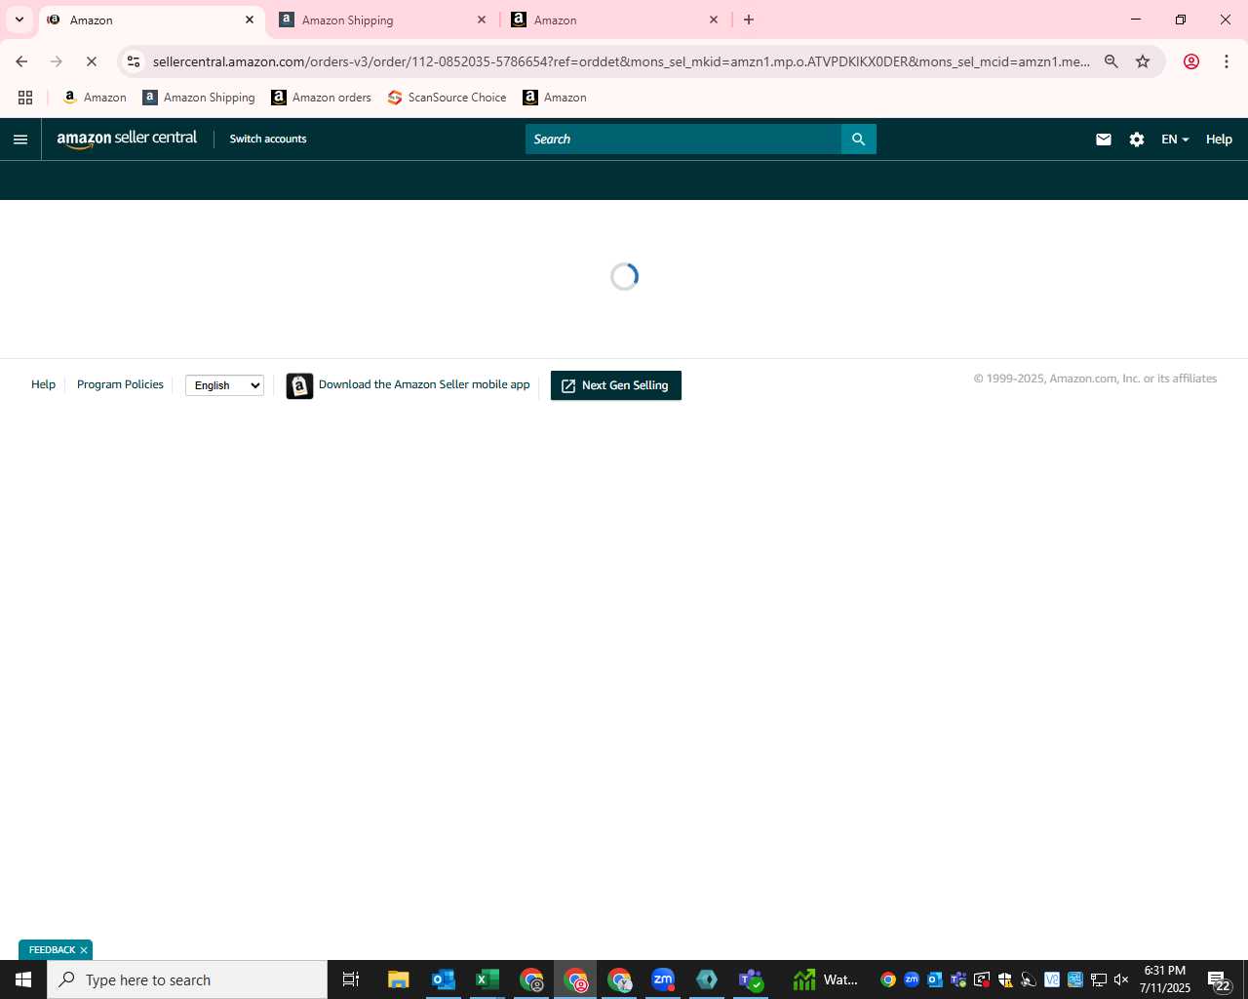The height and width of the screenshot is (999, 1248).
Task: Dismiss the FEEDBACK badge
Action: [84, 950]
